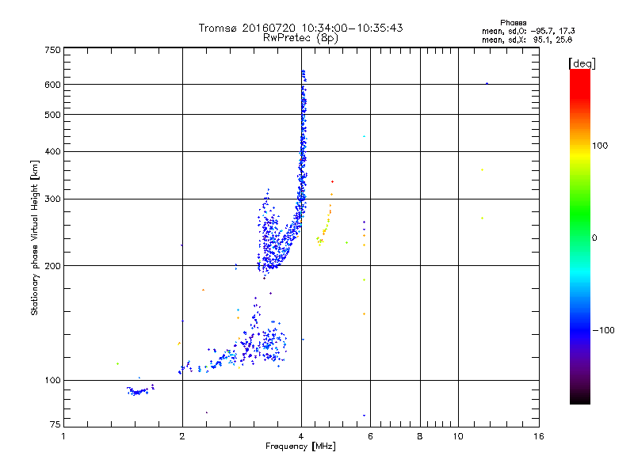Image resolution: width=634 pixels, height=475 pixels.
Task: Click the 'mean, sd,X: 95.1, 25.8' text
Action: (527, 40)
